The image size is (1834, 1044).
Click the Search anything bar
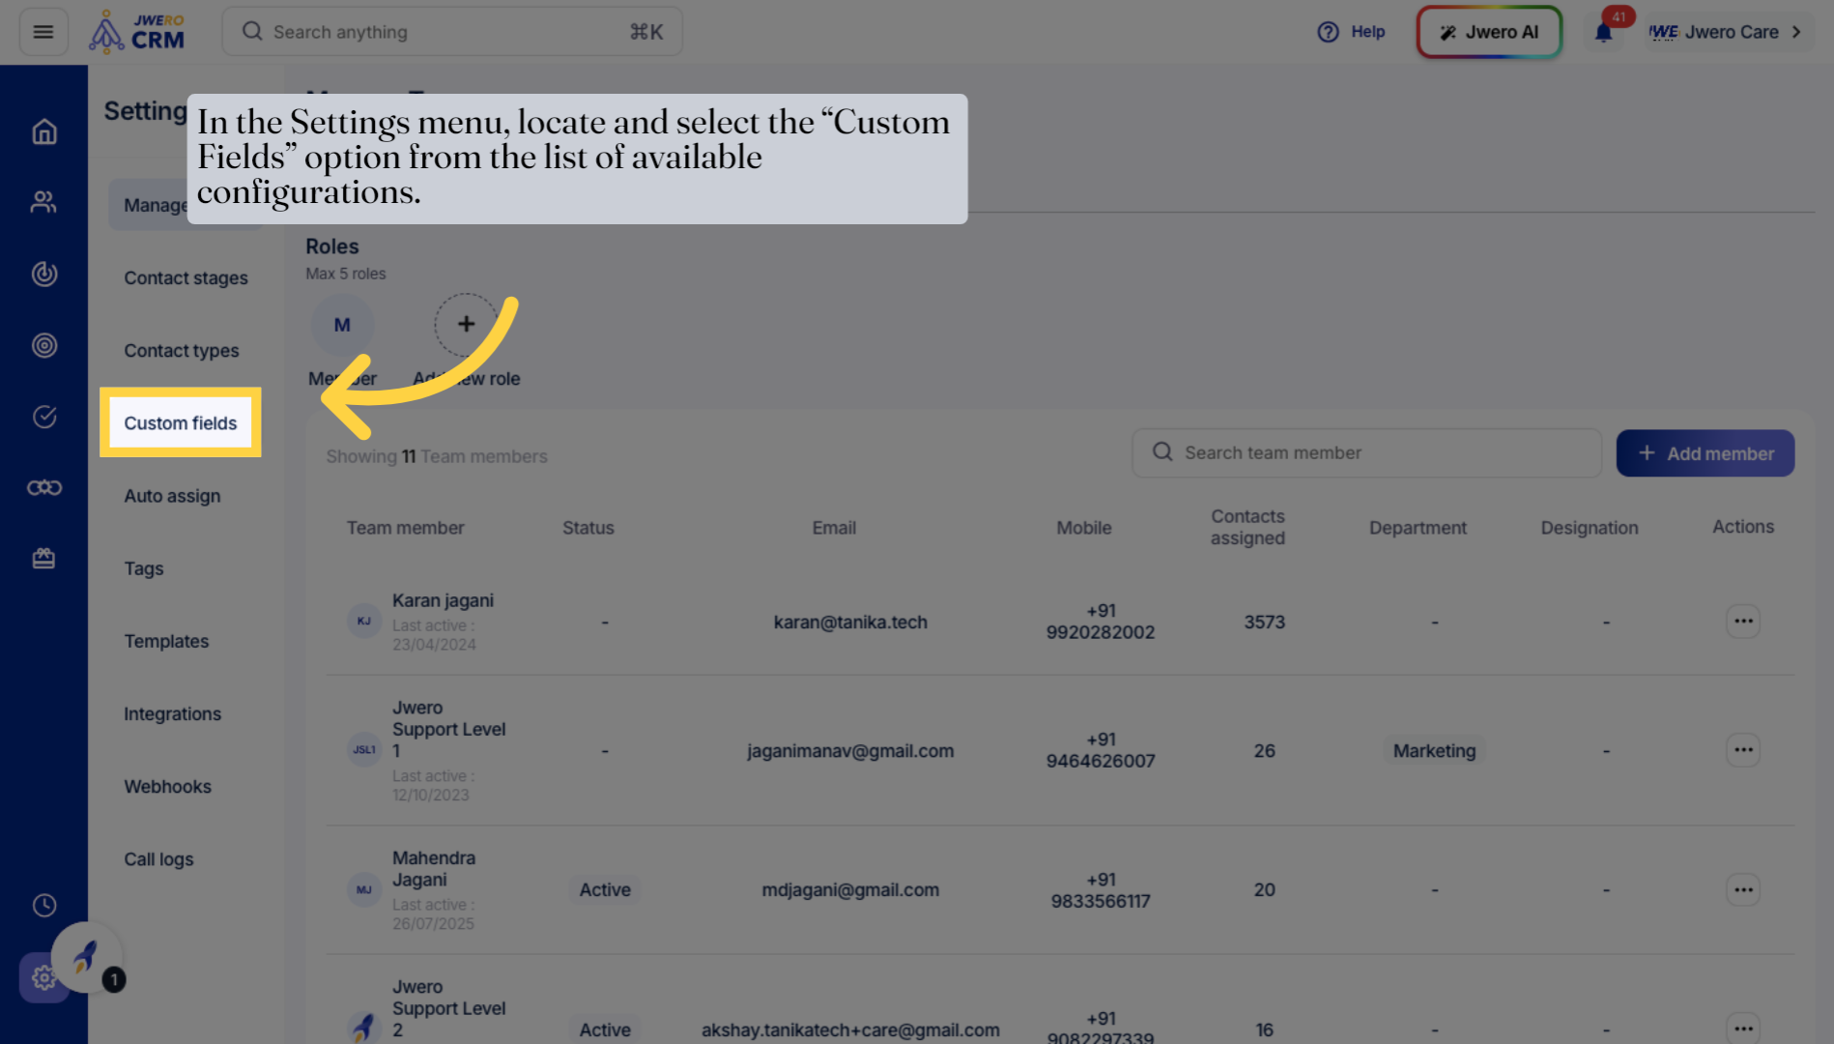451,32
